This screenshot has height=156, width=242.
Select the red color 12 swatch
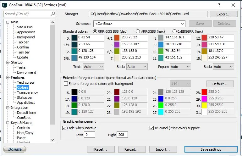coord(204,38)
